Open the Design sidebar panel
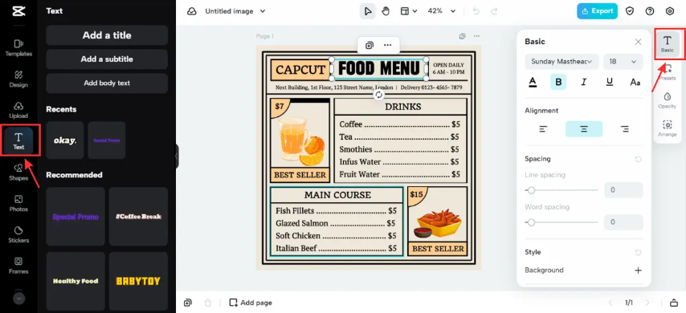Viewport: 686px width, 313px height. [18, 79]
